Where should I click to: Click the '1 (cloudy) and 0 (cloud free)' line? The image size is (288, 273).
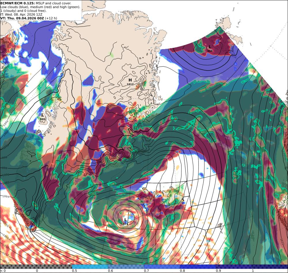(x=23, y=11)
